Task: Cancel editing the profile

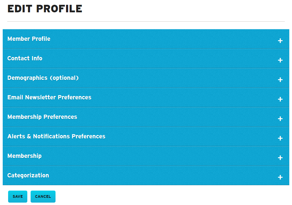Action: (43, 197)
